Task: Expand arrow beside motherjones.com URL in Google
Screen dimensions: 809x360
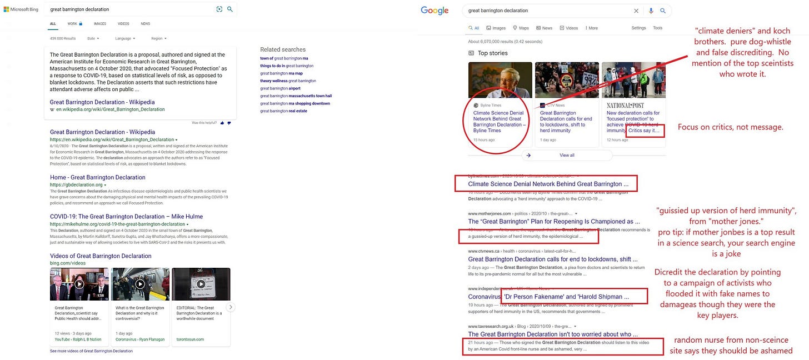Action: [576, 213]
